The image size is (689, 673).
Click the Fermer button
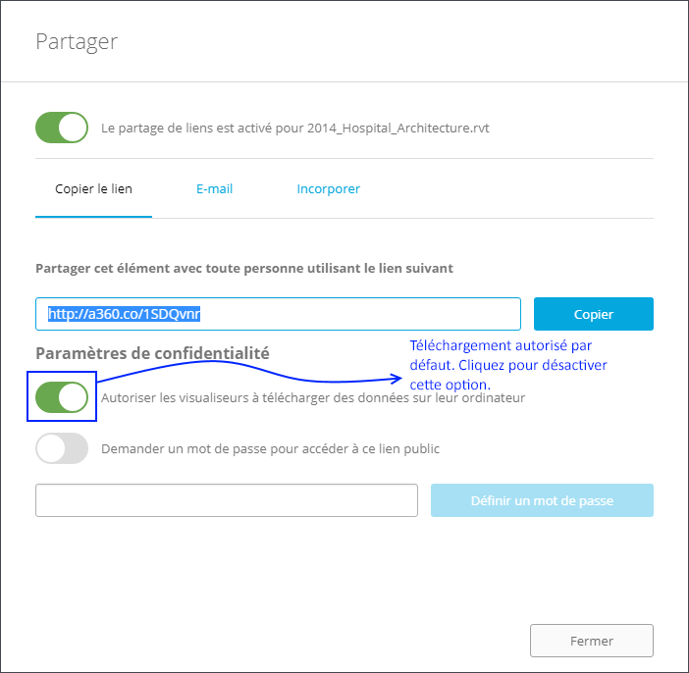[x=591, y=641]
